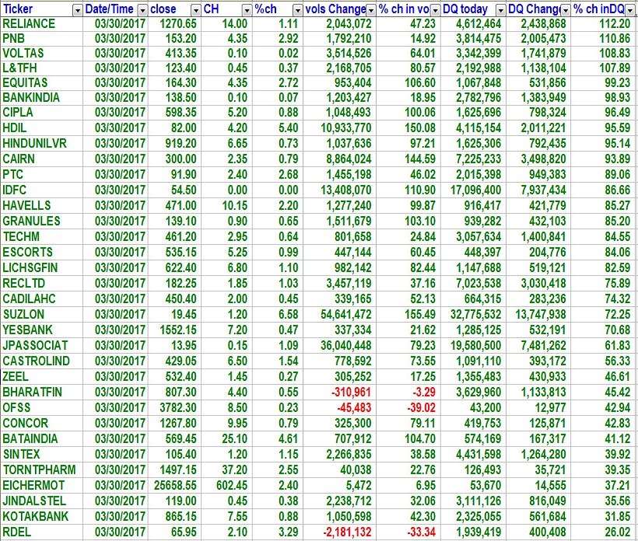Select the SUZLON ticker cell
This screenshot has height=541, width=638.
click(x=41, y=314)
